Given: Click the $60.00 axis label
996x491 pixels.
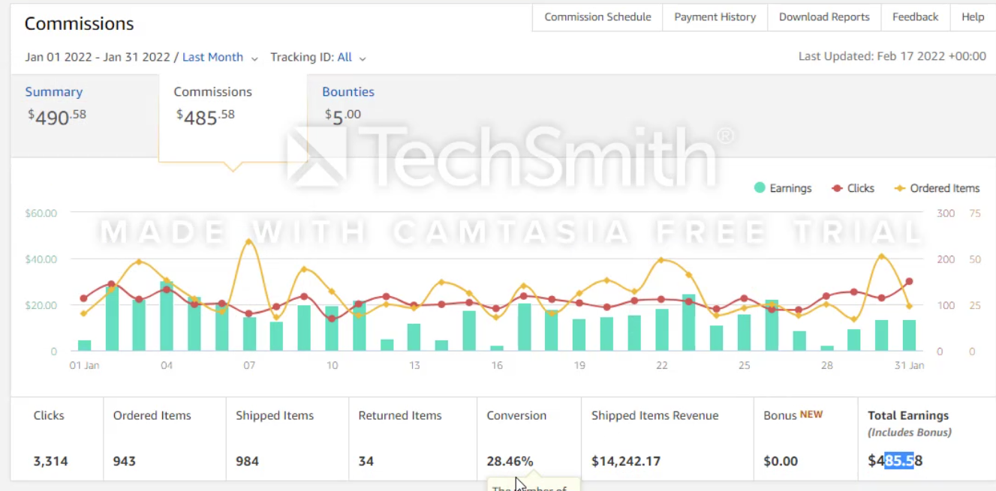Looking at the screenshot, I should 41,213.
